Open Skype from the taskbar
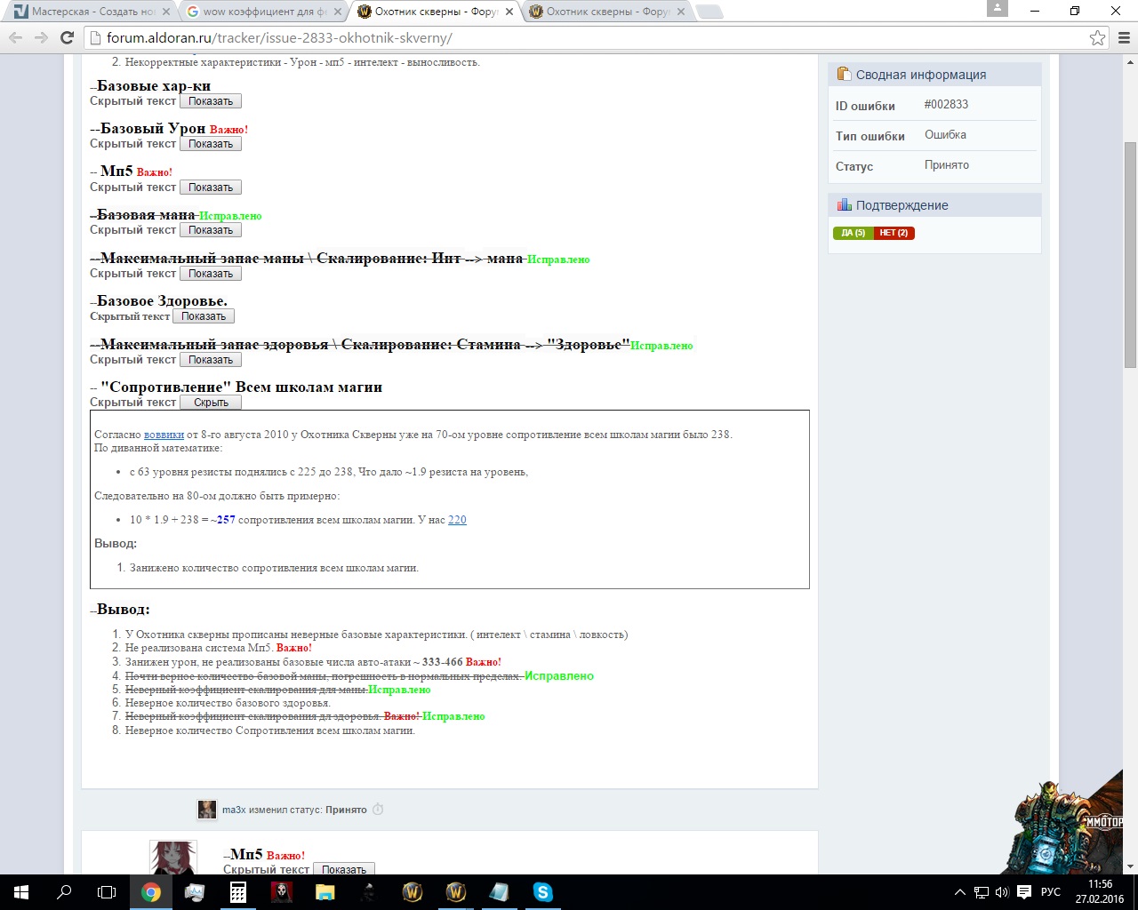The height and width of the screenshot is (910, 1138). click(x=542, y=892)
